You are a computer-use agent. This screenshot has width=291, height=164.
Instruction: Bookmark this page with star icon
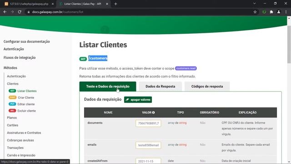click(x=255, y=12)
